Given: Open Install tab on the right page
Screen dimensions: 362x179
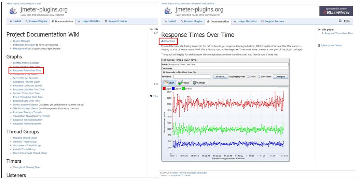Looking at the screenshot, I should (x=170, y=21).
